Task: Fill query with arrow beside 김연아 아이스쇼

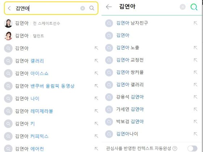Action: (x=96, y=73)
